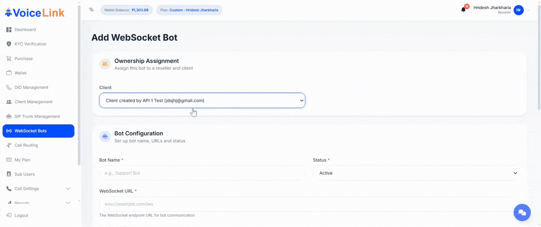Click the DID Management phone icon
This screenshot has width=541, height=227.
click(9, 88)
